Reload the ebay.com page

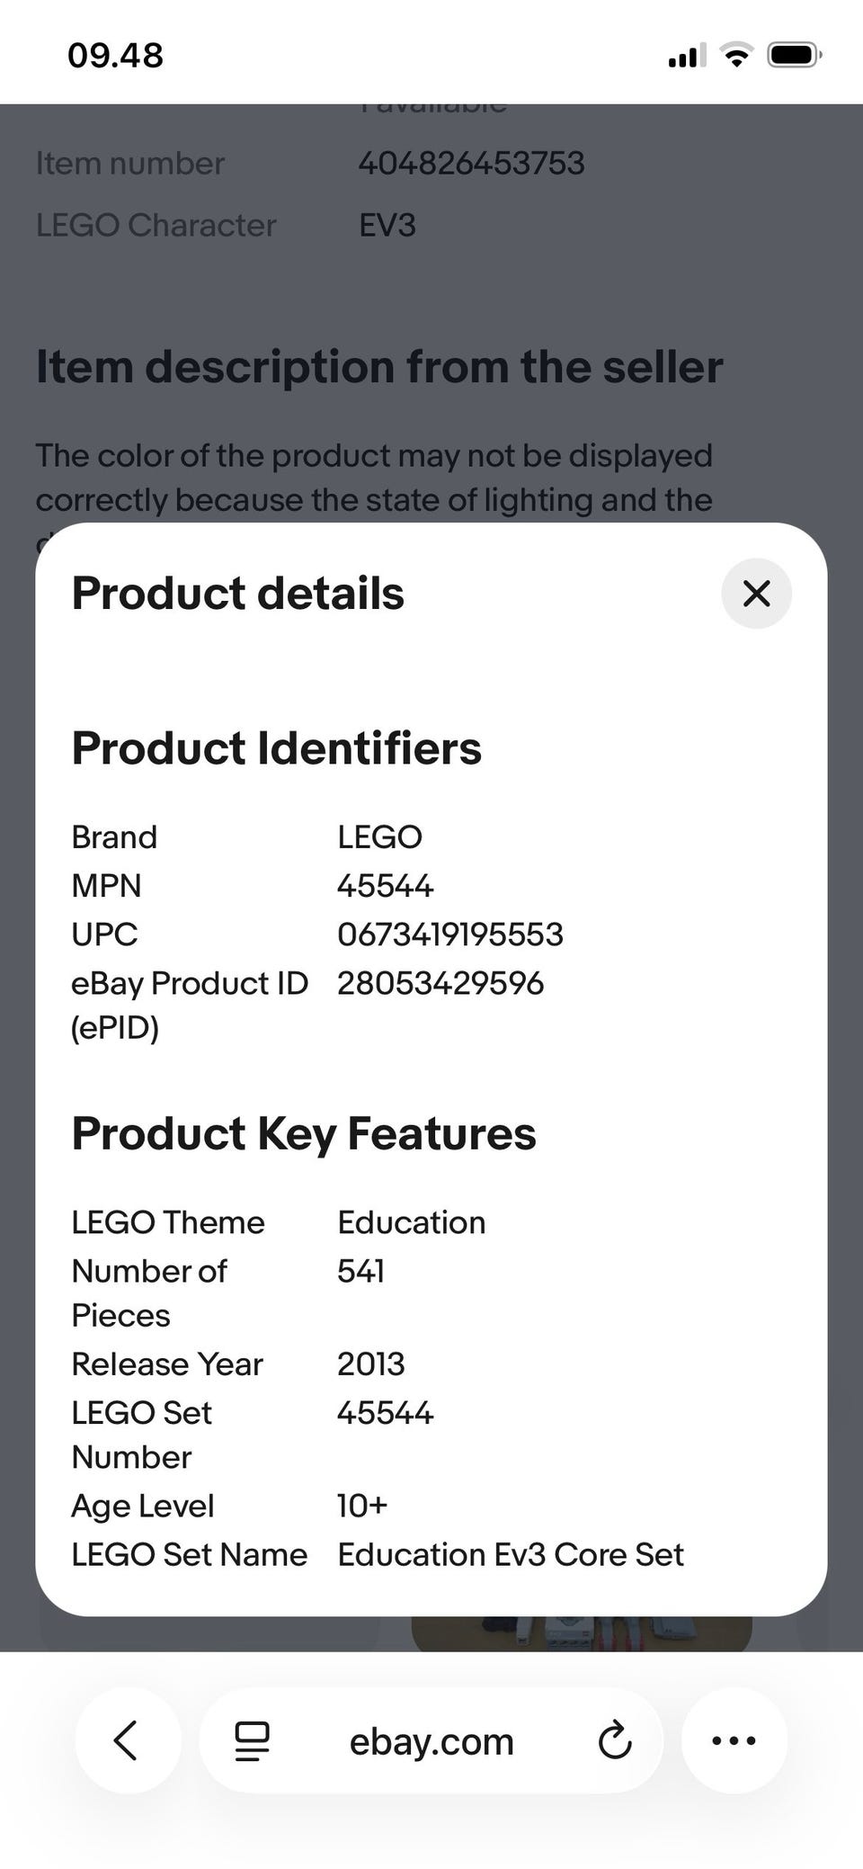(615, 1740)
